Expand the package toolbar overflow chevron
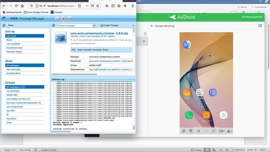The height and width of the screenshot is (152, 270). [133, 25]
